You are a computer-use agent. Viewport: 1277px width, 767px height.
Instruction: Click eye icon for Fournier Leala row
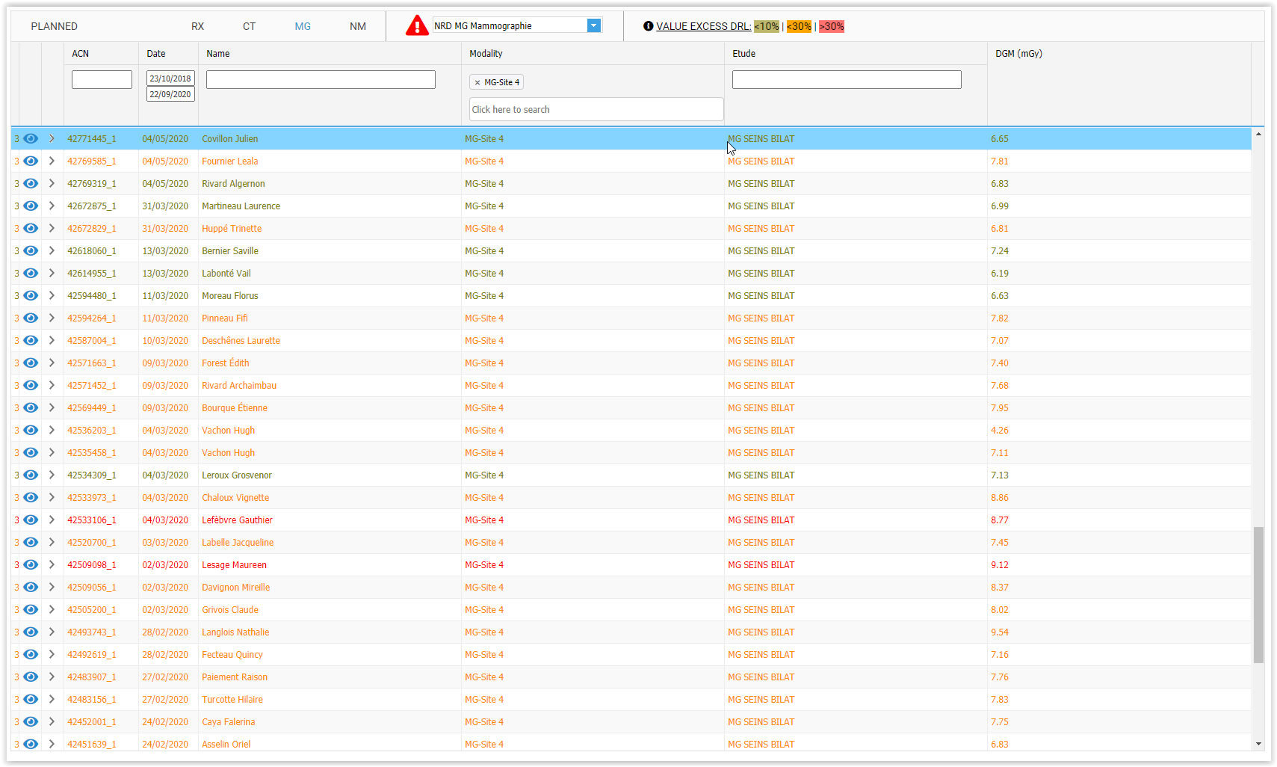pos(31,161)
